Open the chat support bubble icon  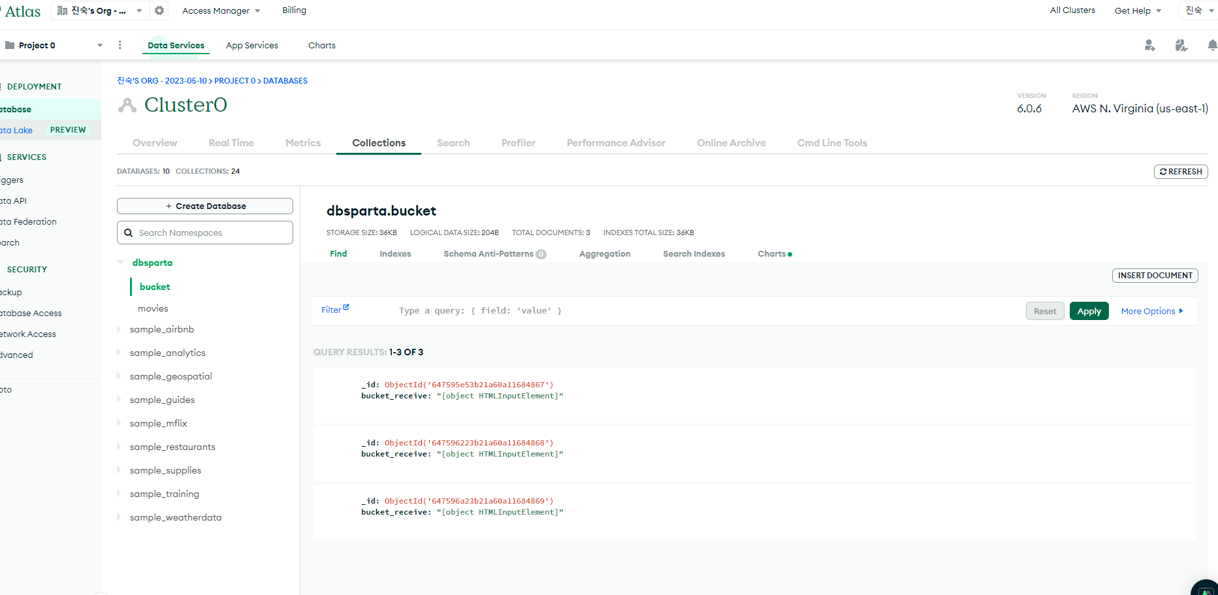click(1206, 588)
